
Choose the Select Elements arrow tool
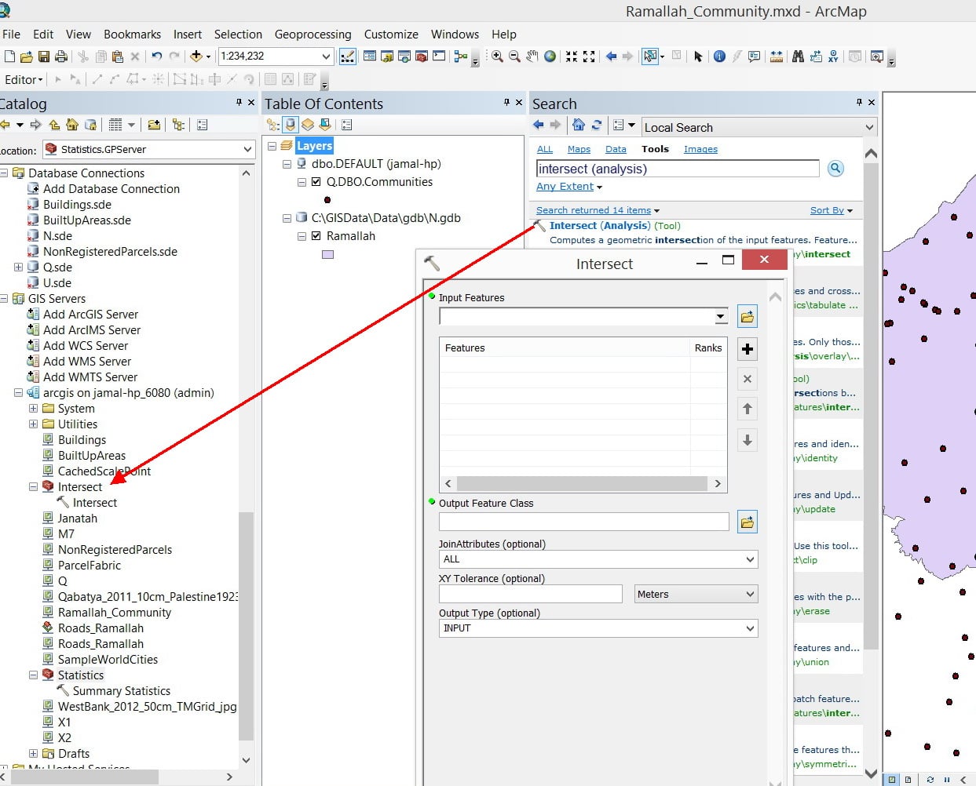point(698,56)
